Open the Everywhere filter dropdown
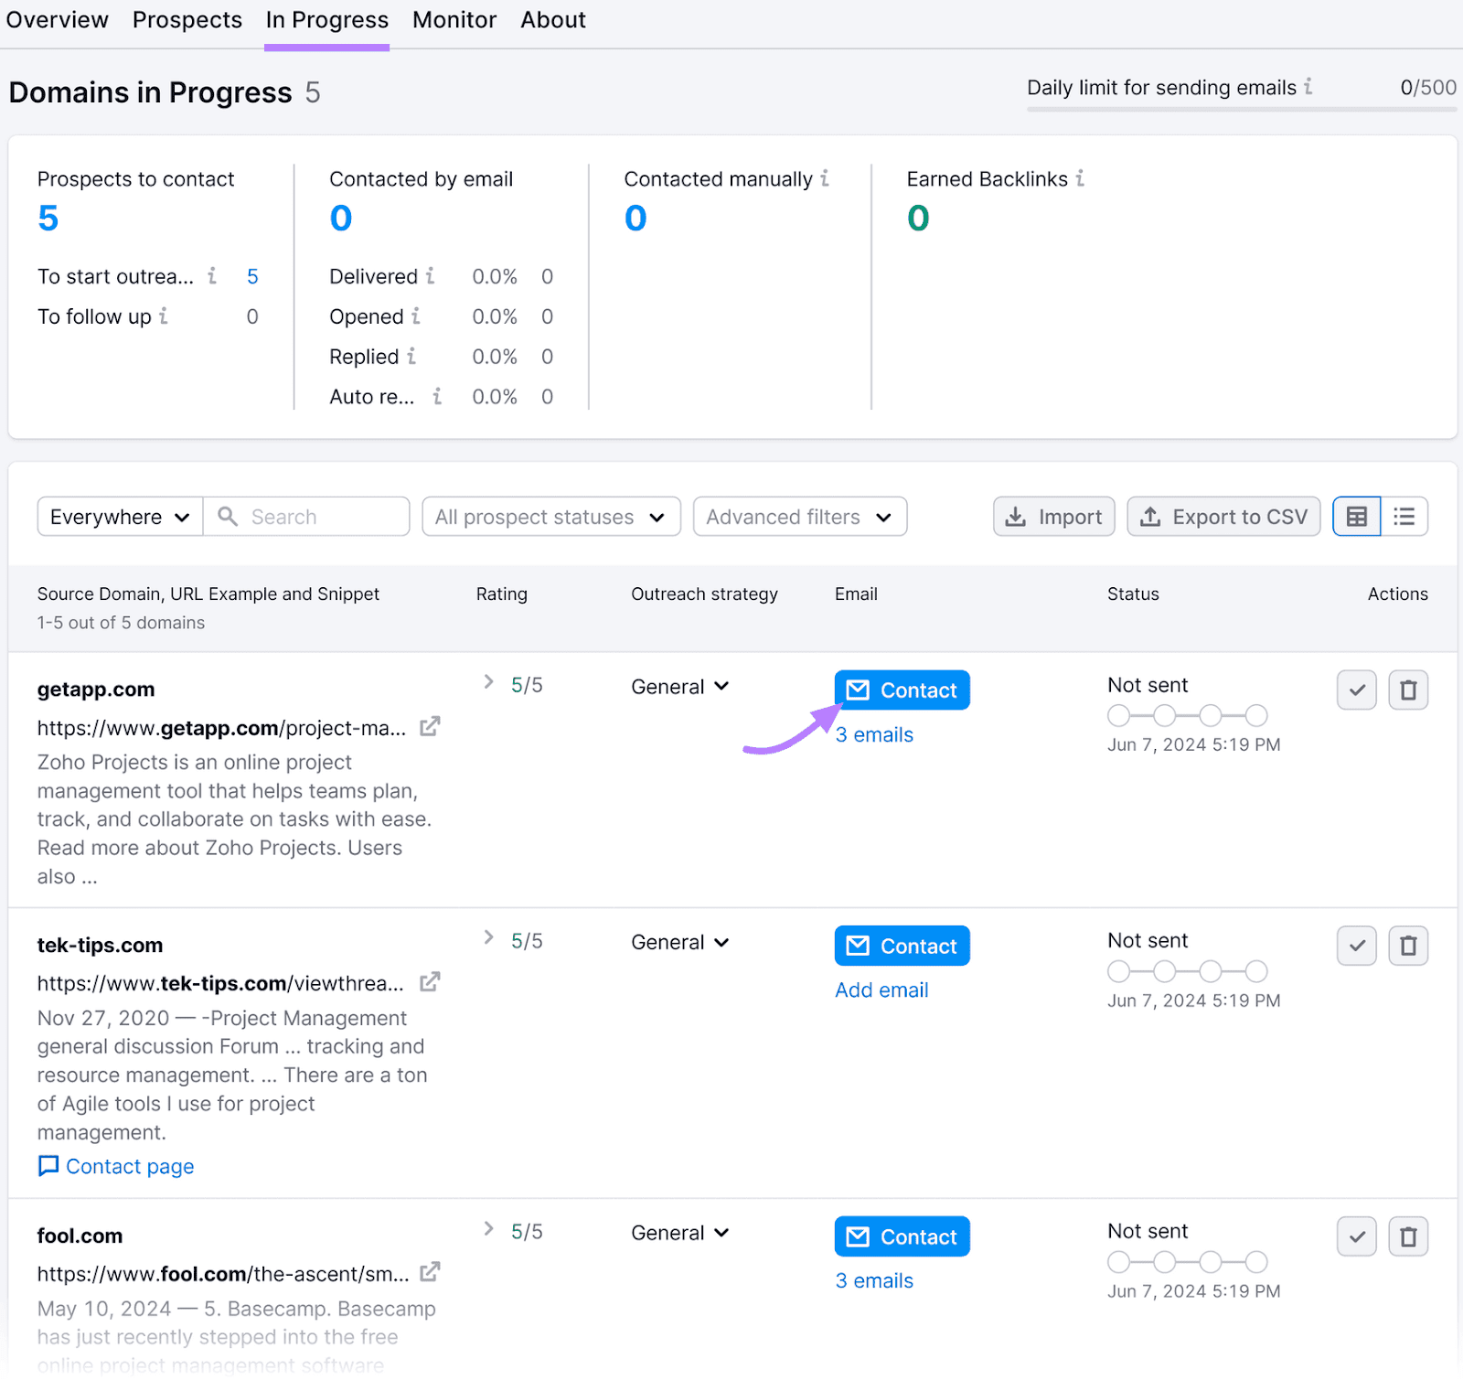Image resolution: width=1463 pixels, height=1380 pixels. tap(119, 517)
